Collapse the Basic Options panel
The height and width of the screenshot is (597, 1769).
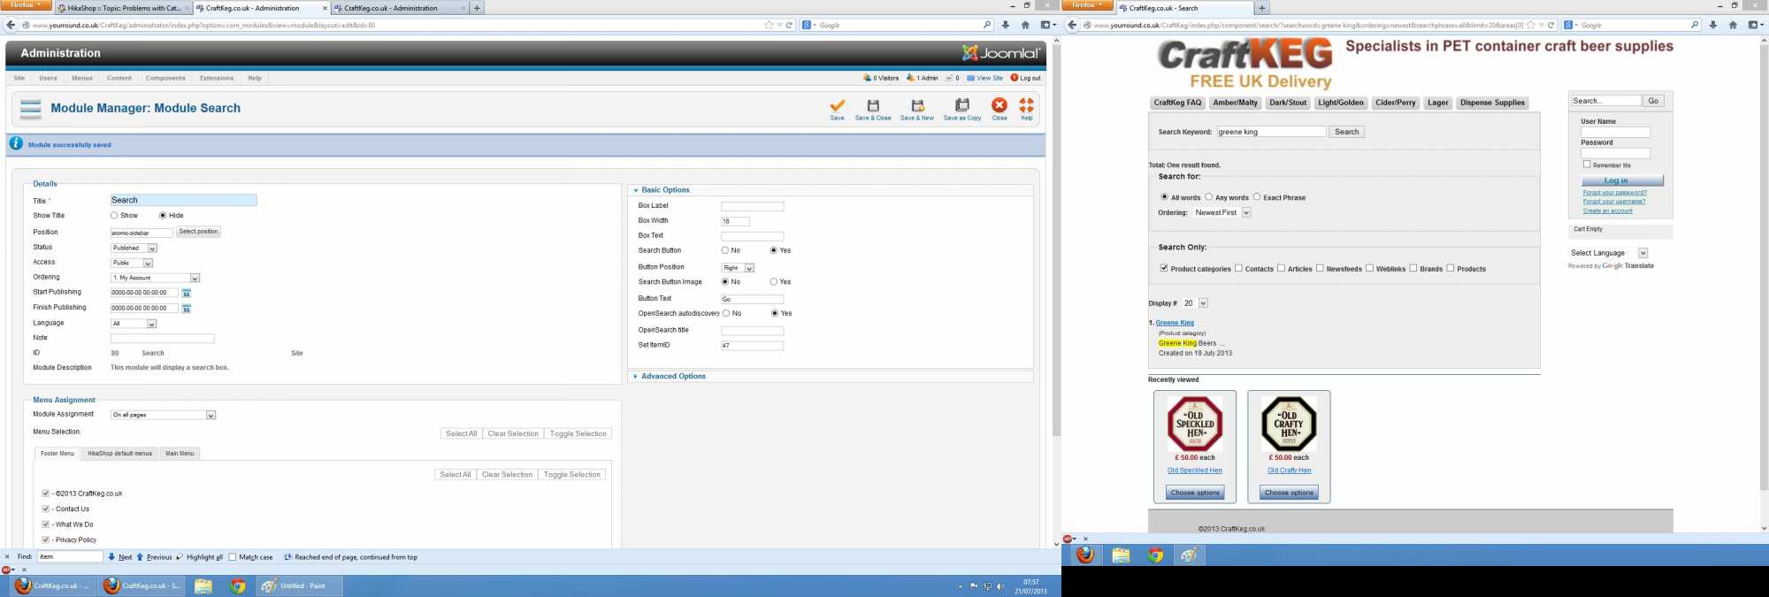click(x=665, y=190)
